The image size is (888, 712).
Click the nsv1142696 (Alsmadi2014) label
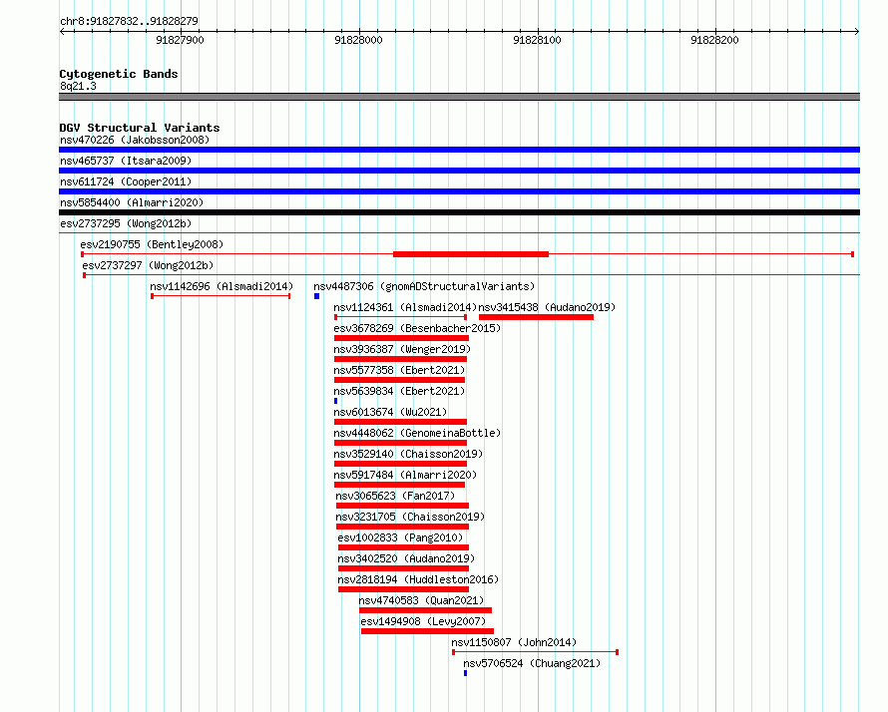pyautogui.click(x=222, y=286)
